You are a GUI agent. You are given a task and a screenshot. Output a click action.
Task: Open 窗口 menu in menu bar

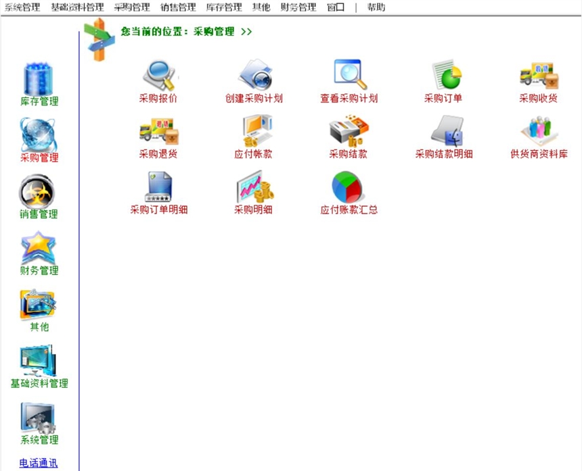tap(336, 7)
